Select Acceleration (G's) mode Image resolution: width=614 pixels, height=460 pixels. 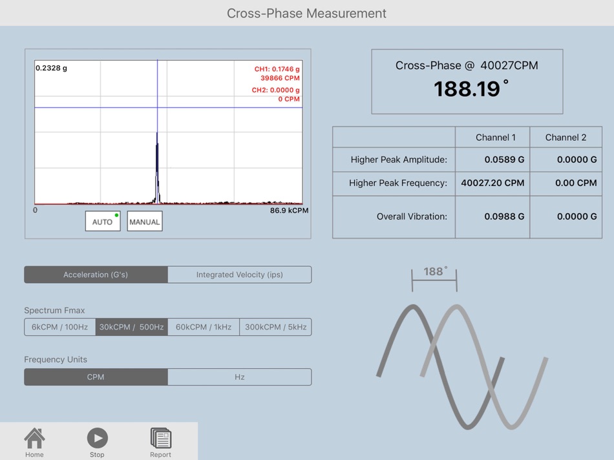pos(96,275)
